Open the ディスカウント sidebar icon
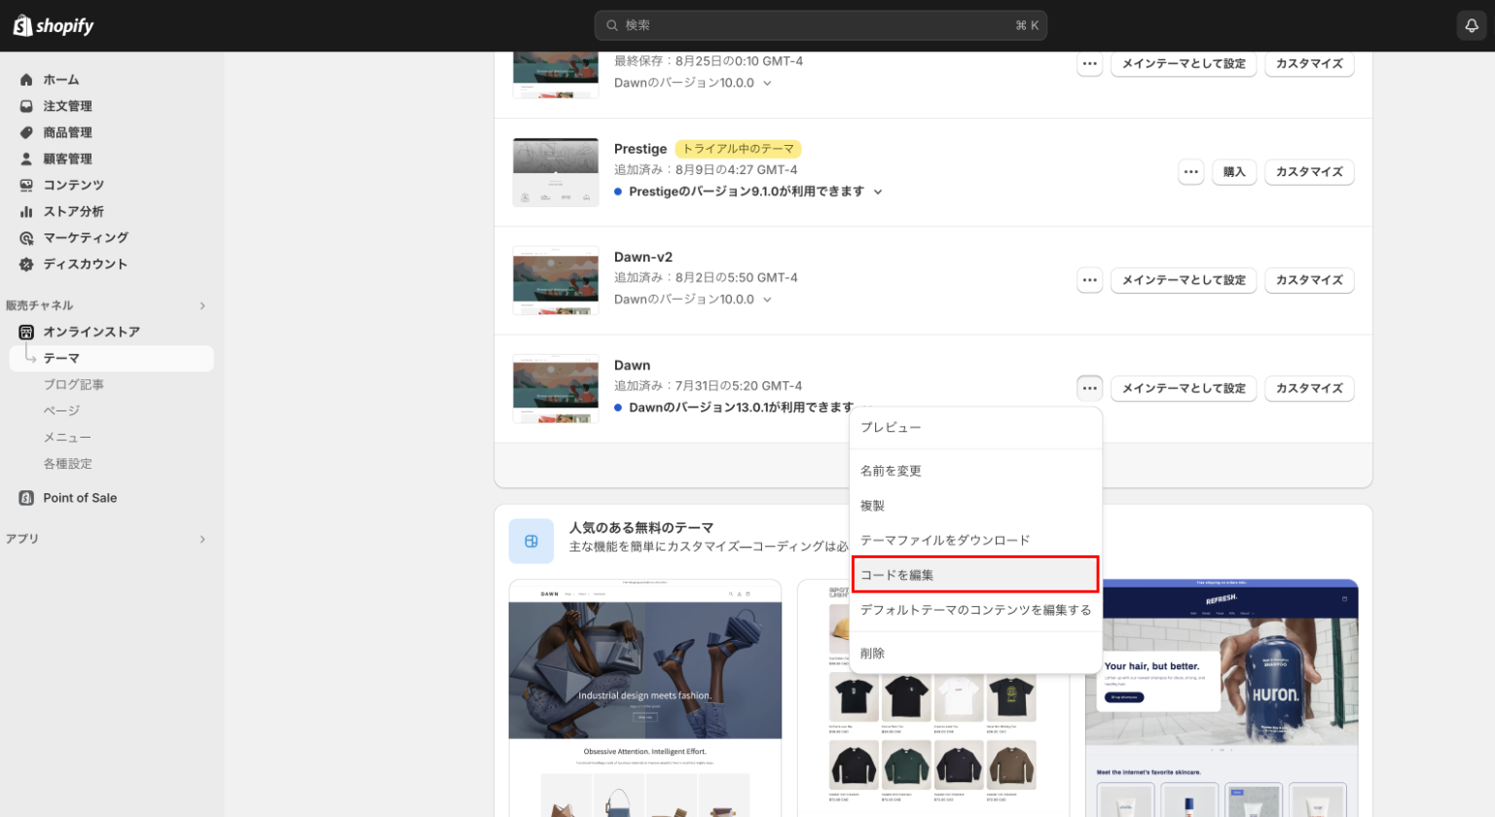Screen dimensions: 1495x817 click(x=26, y=264)
